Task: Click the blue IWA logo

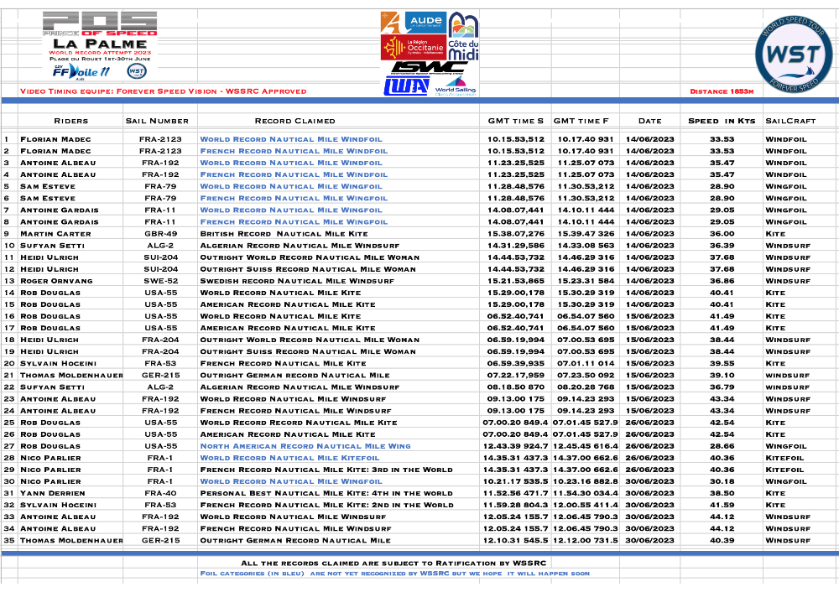Action: [406, 86]
